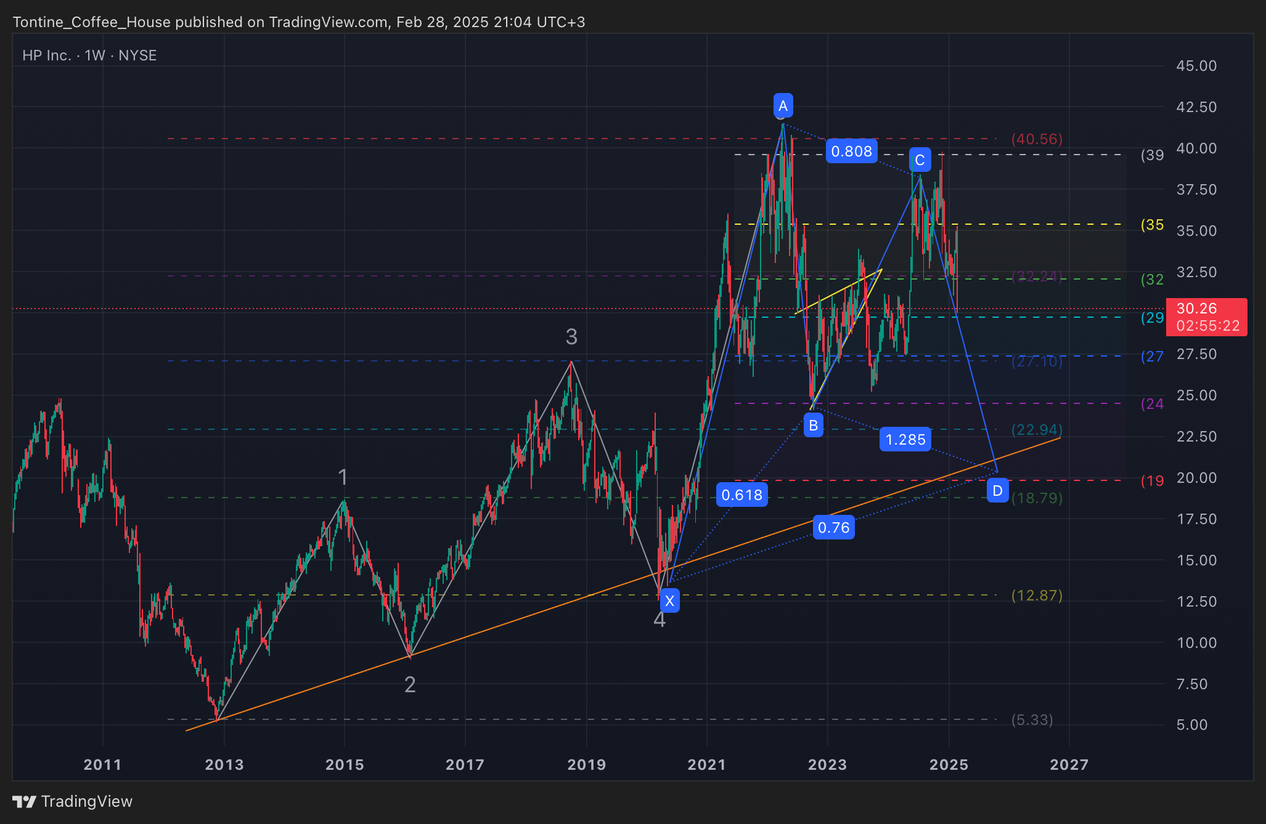Click 37.50 on the price axis
The height and width of the screenshot is (824, 1266).
pyautogui.click(x=1196, y=190)
